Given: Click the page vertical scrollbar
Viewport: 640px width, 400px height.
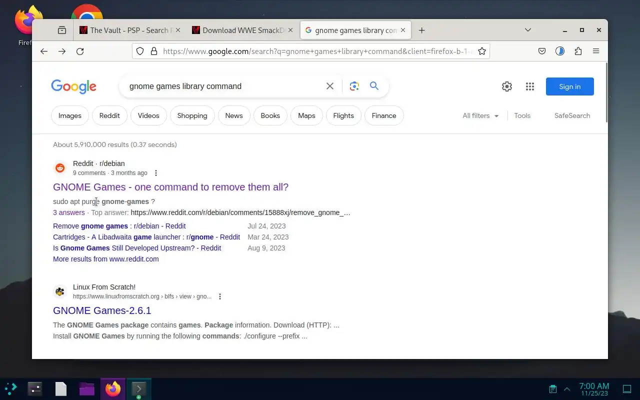Looking at the screenshot, I should [606, 92].
